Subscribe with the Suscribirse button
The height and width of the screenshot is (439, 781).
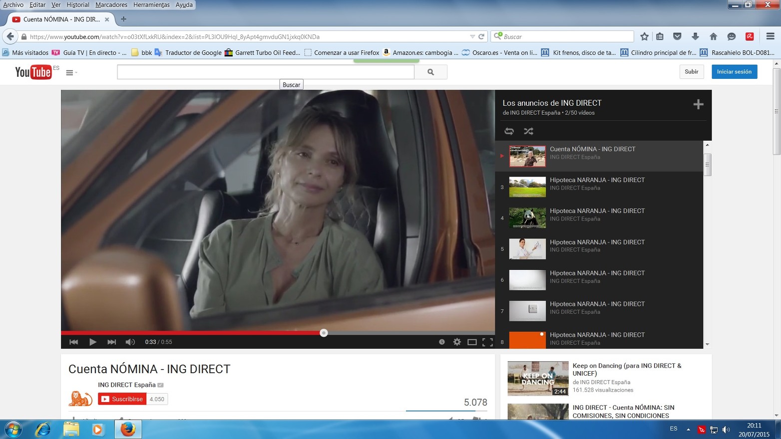click(122, 399)
